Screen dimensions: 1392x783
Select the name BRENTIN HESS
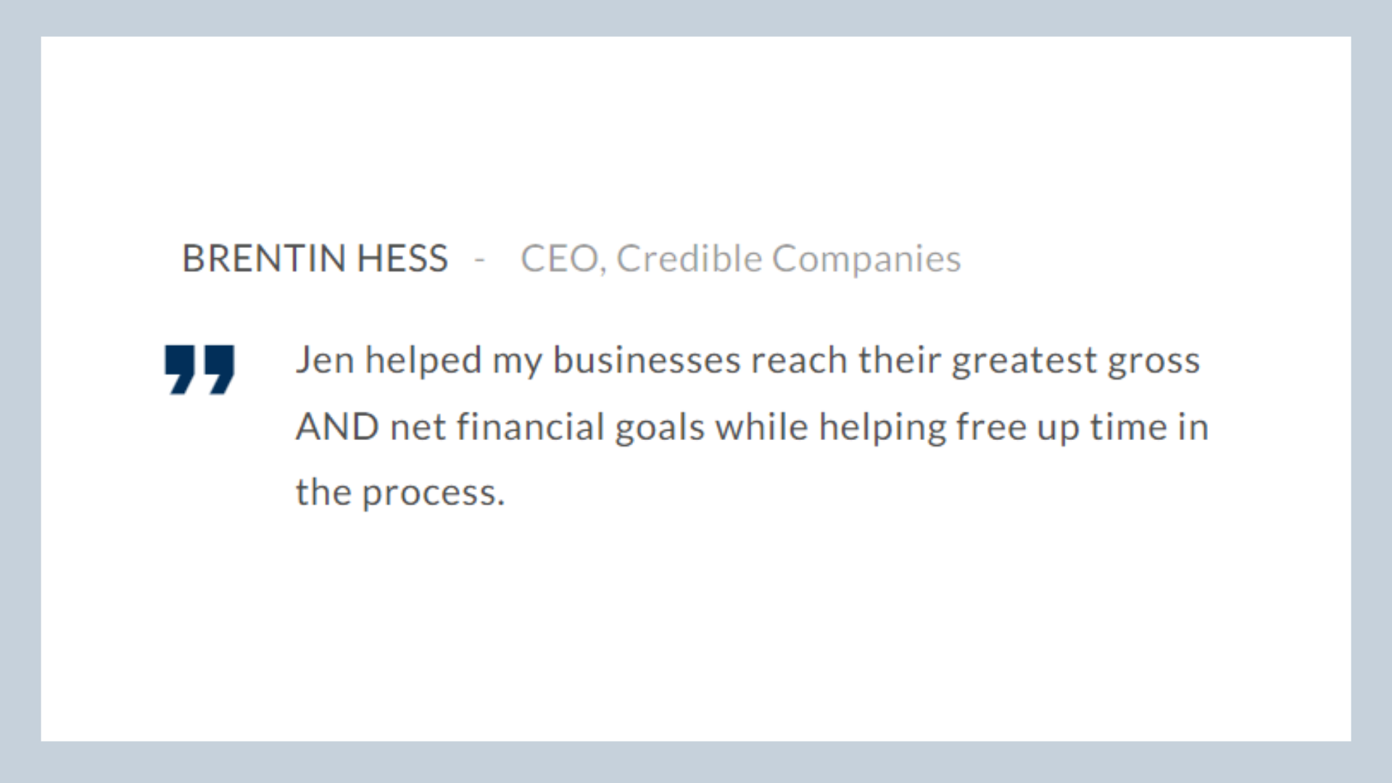coord(315,258)
